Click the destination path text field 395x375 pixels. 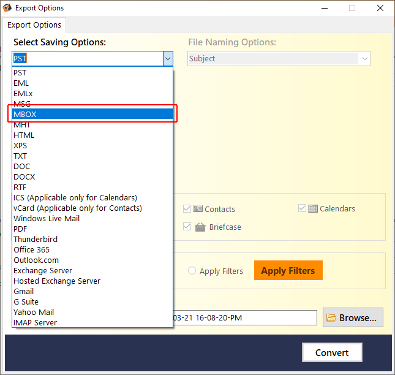(245, 317)
